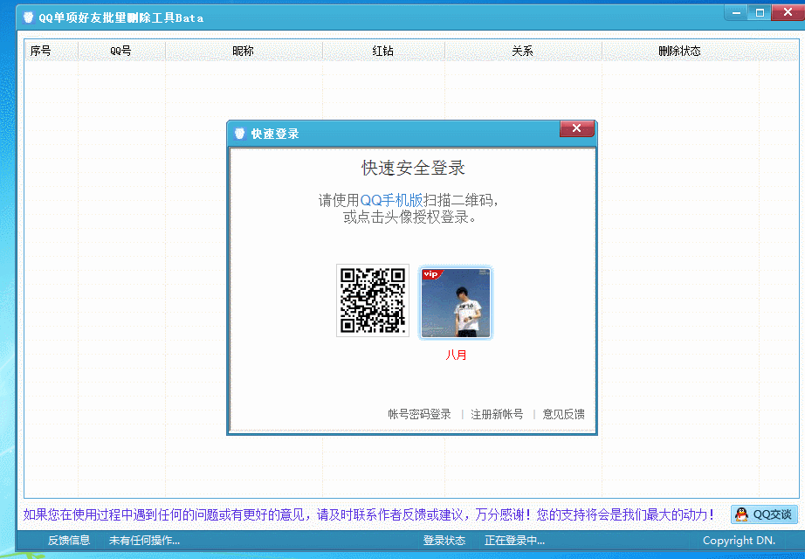The image size is (805, 559).
Task: Open the QQ手机版 link
Action: 391,200
